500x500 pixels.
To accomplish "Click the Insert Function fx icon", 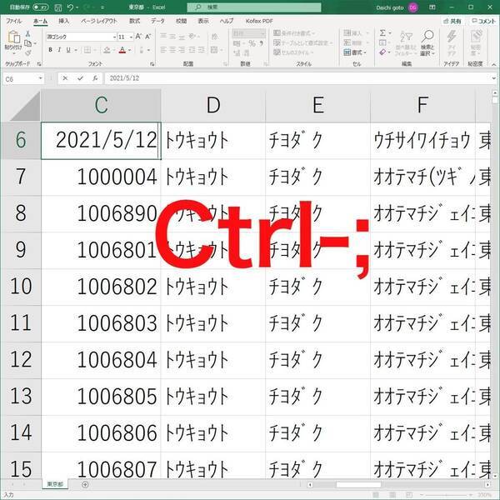I will (x=95, y=78).
